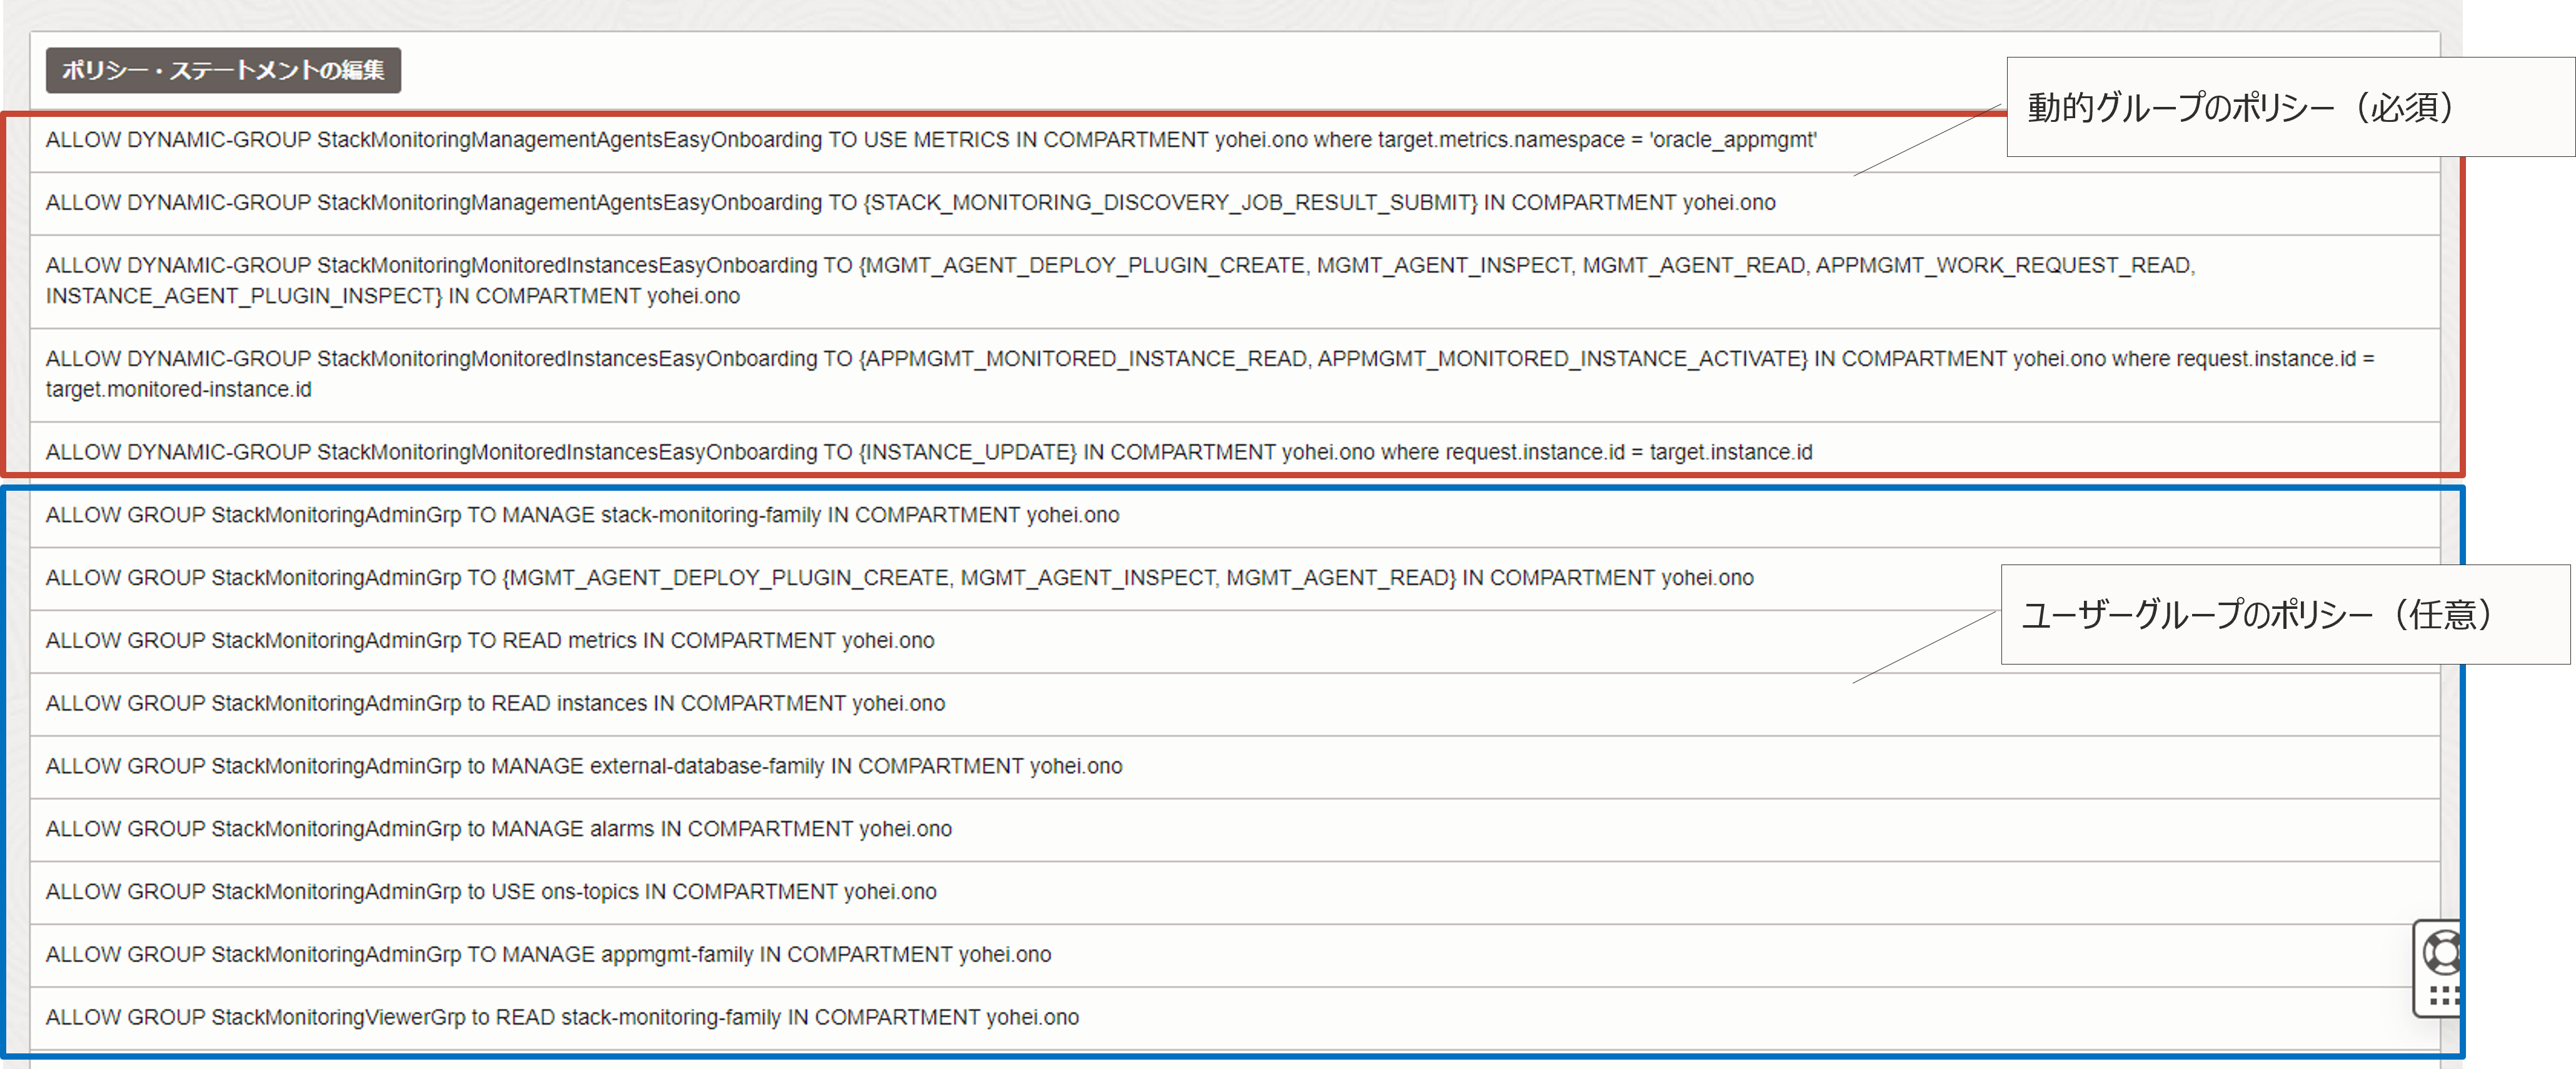Select the USE ons-topics policy statement
Viewport: 2576px width, 1069px height.
(491, 892)
